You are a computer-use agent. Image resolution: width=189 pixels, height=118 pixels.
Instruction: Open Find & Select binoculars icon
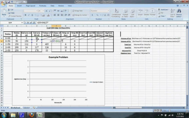179,11
